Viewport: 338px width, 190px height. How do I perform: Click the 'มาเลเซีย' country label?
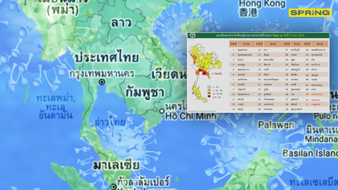pos(116,165)
